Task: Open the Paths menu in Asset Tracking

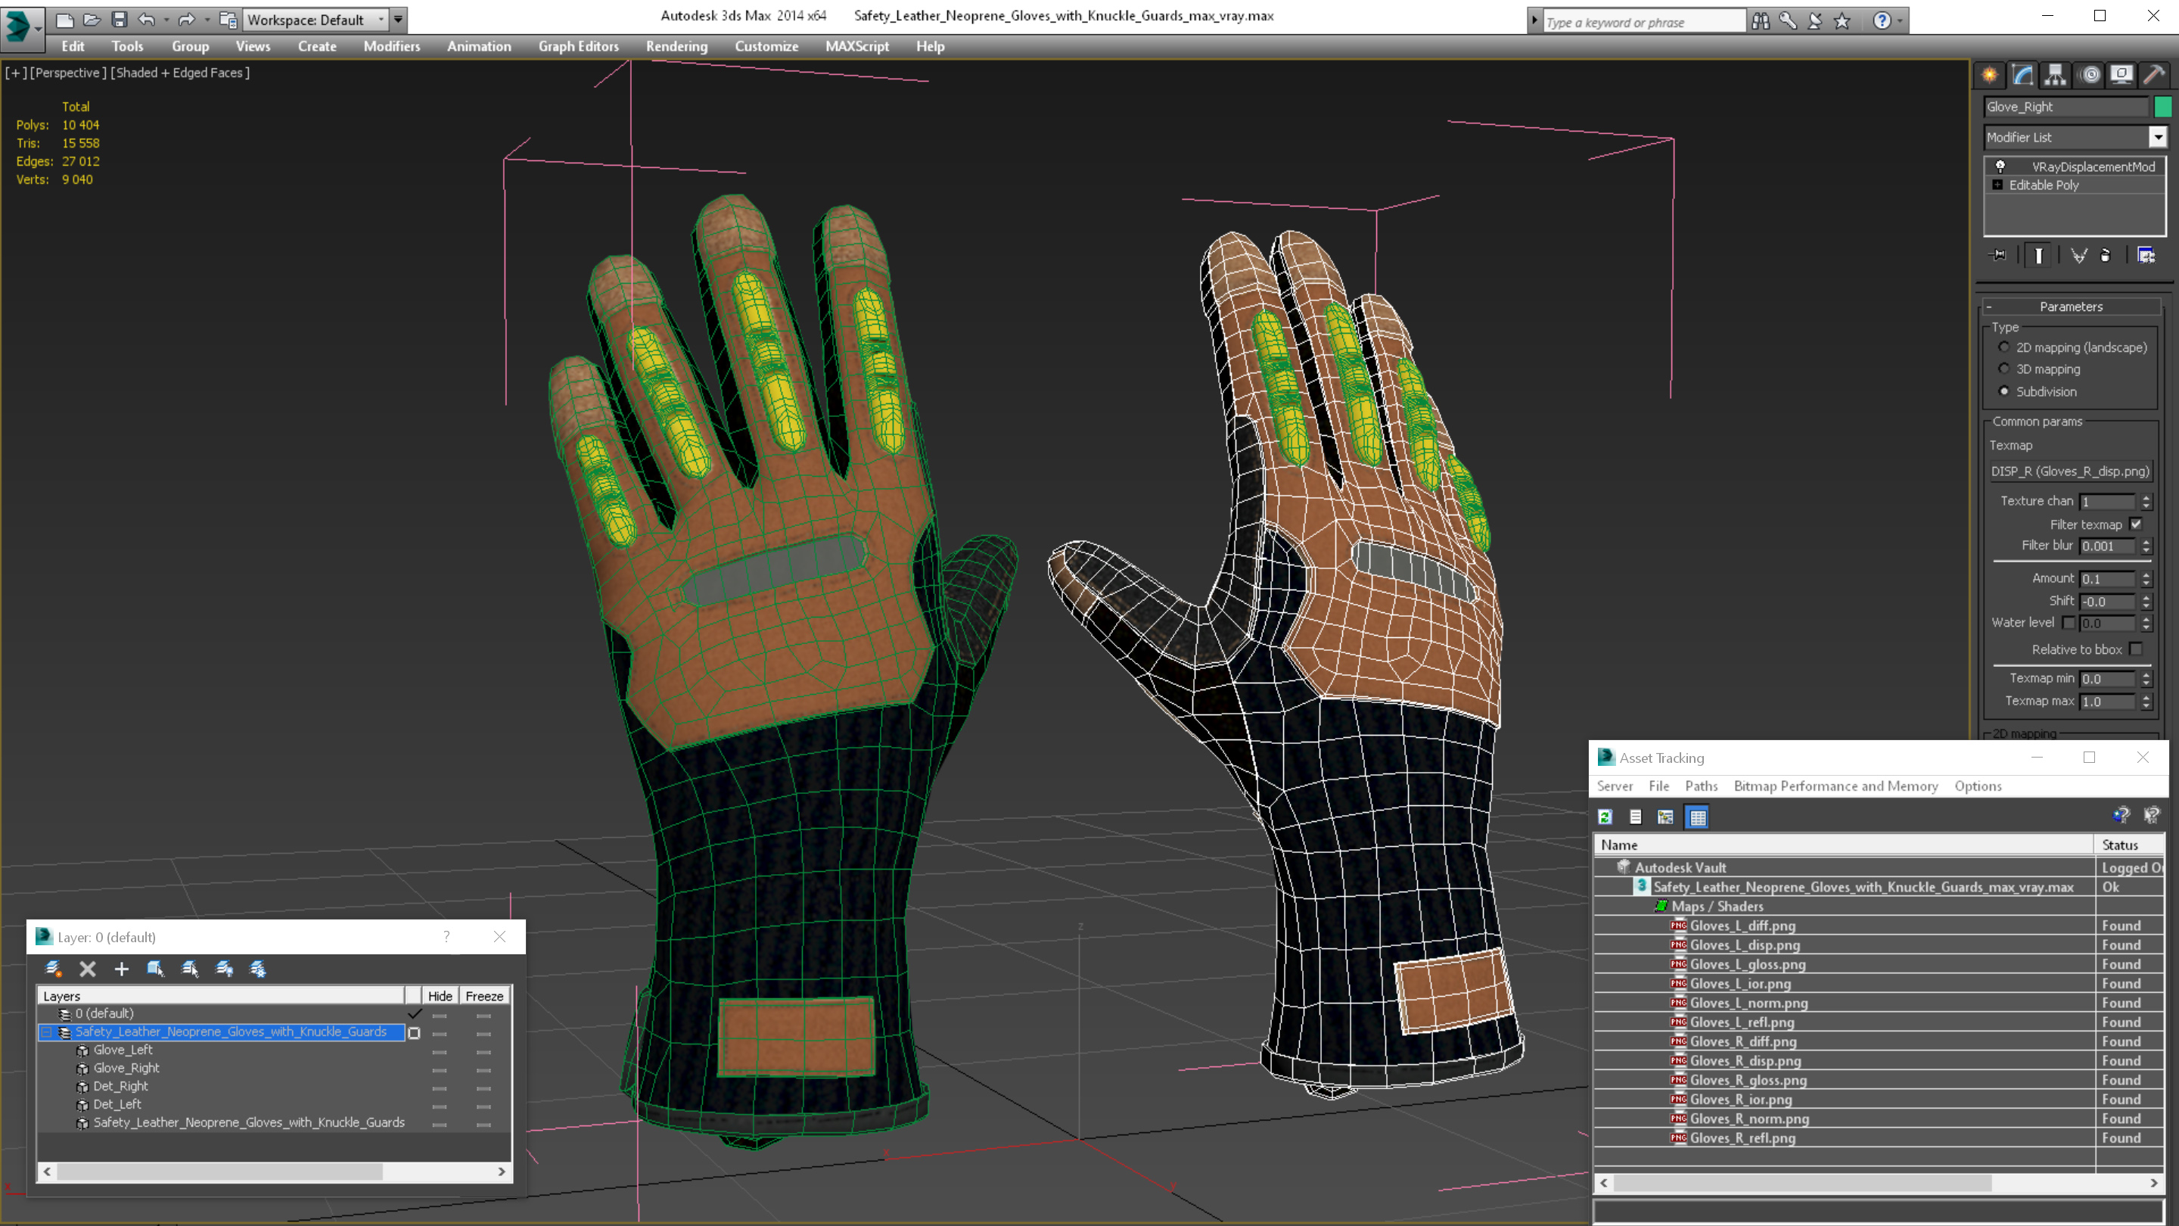Action: click(x=1700, y=786)
